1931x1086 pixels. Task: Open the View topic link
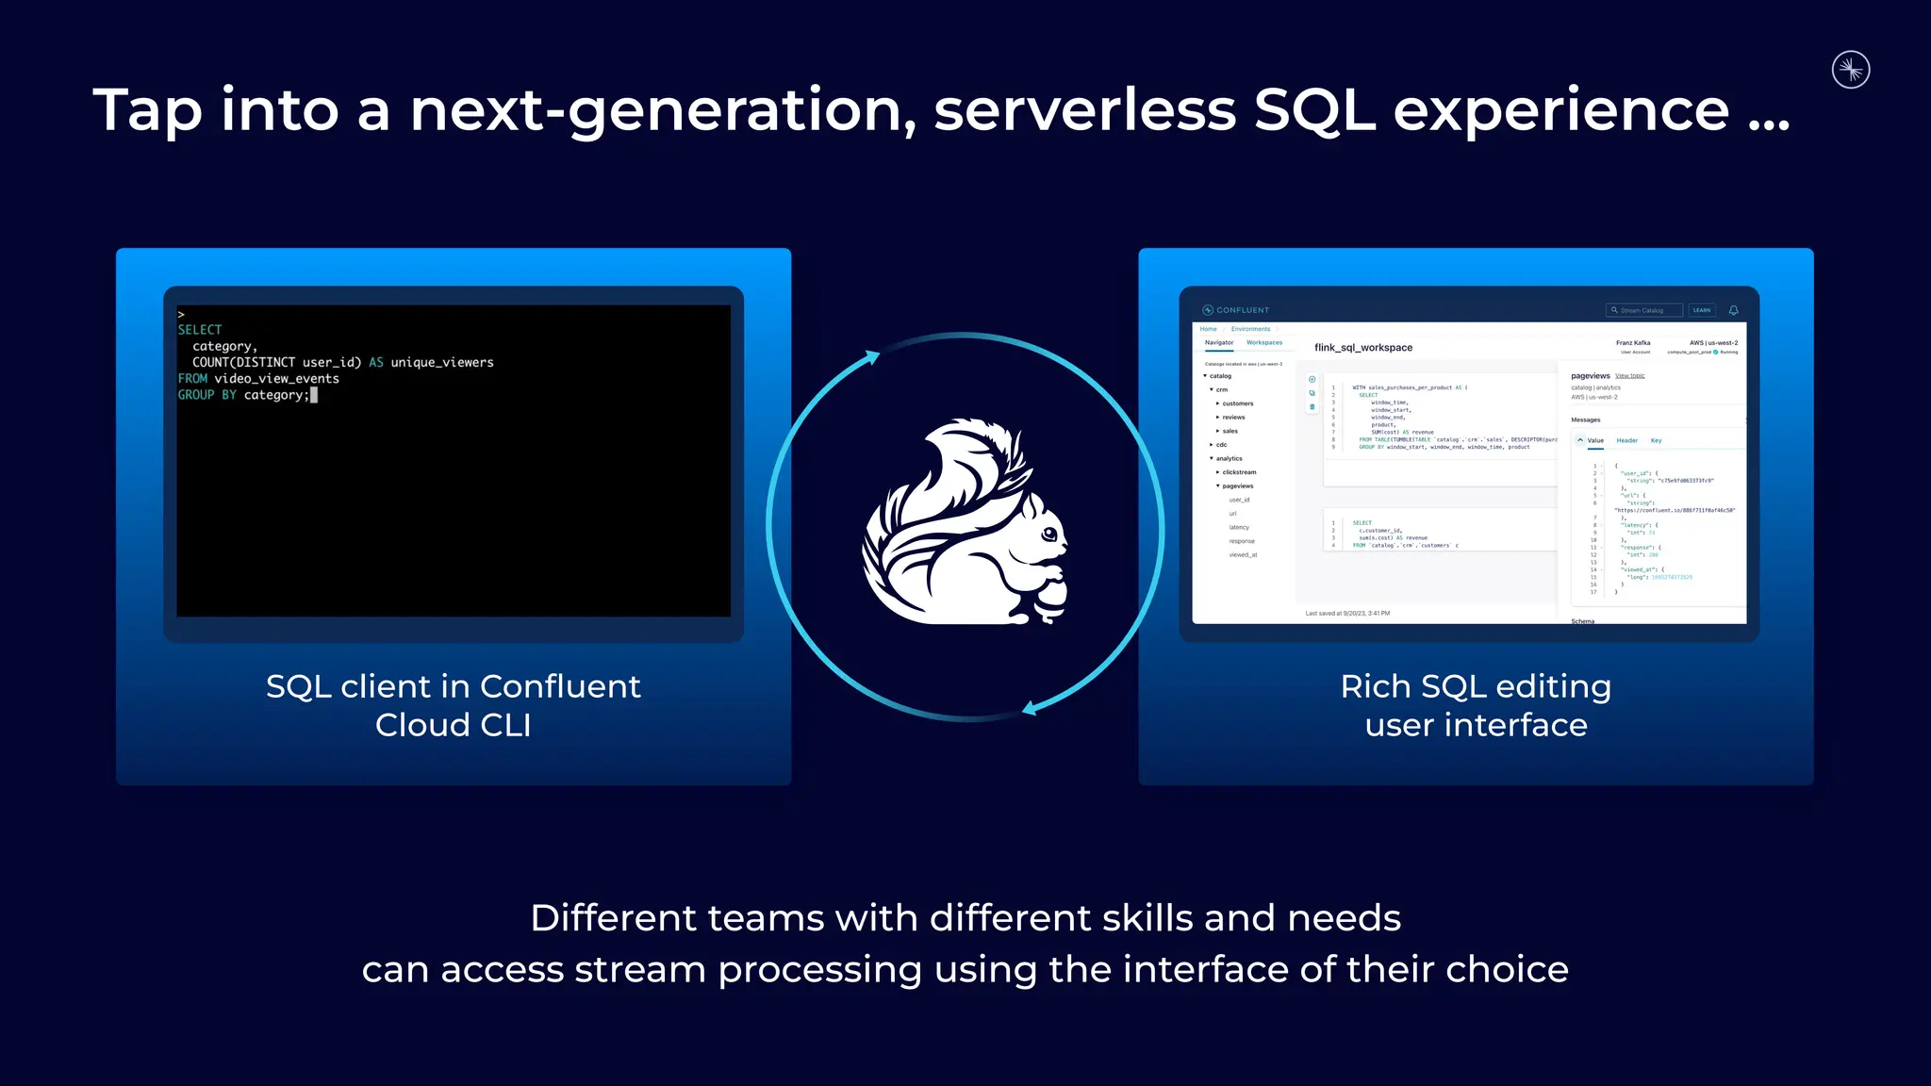pos(1629,376)
